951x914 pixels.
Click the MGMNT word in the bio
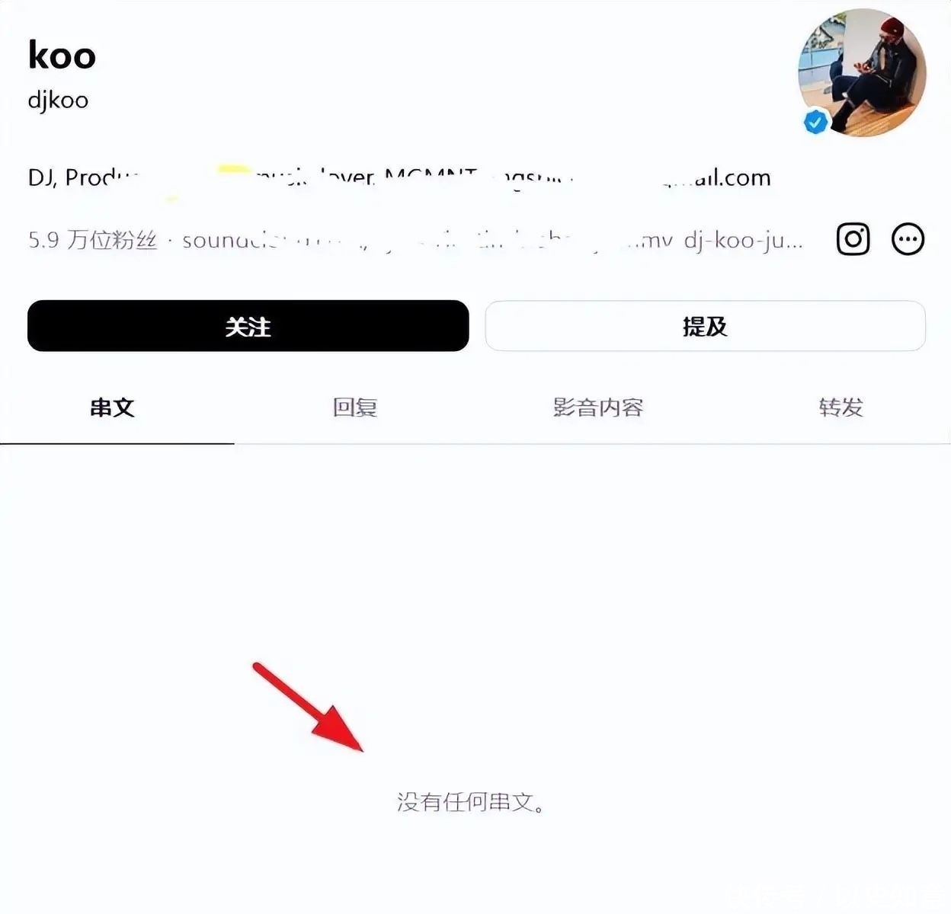tap(431, 177)
